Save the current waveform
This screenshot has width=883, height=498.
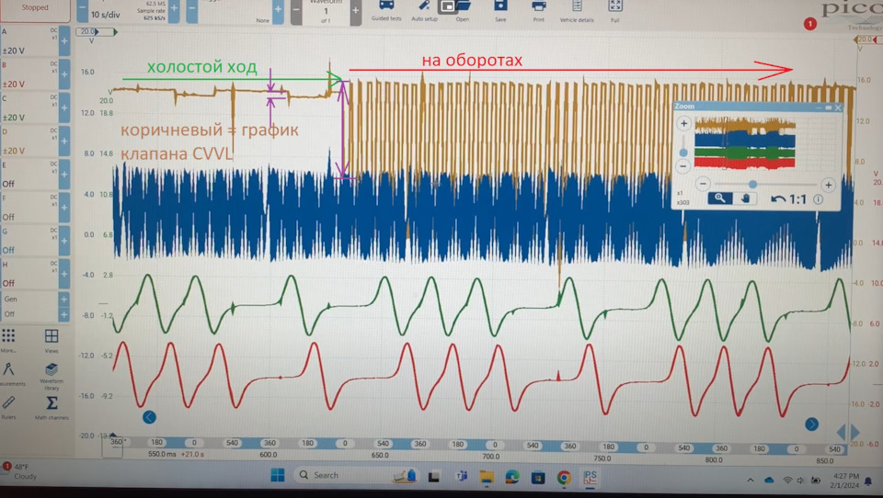click(500, 10)
